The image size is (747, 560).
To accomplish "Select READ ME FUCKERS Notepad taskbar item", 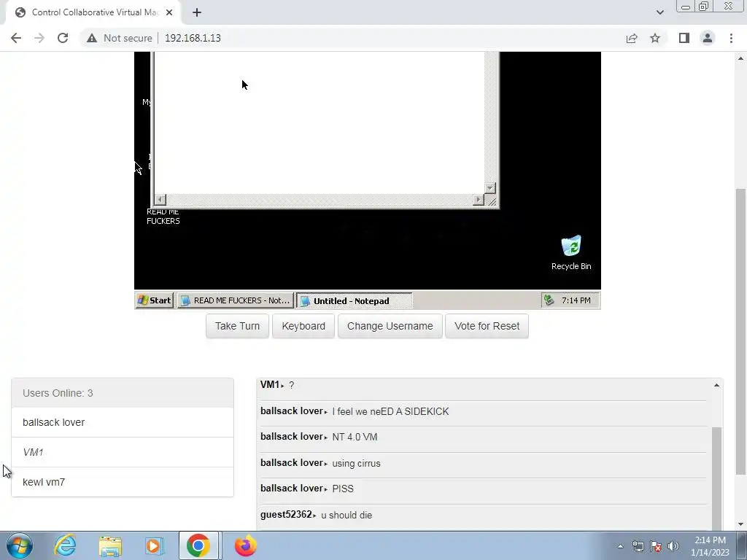I will click(x=236, y=300).
